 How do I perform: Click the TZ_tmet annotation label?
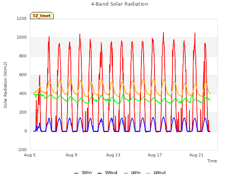tap(42, 16)
